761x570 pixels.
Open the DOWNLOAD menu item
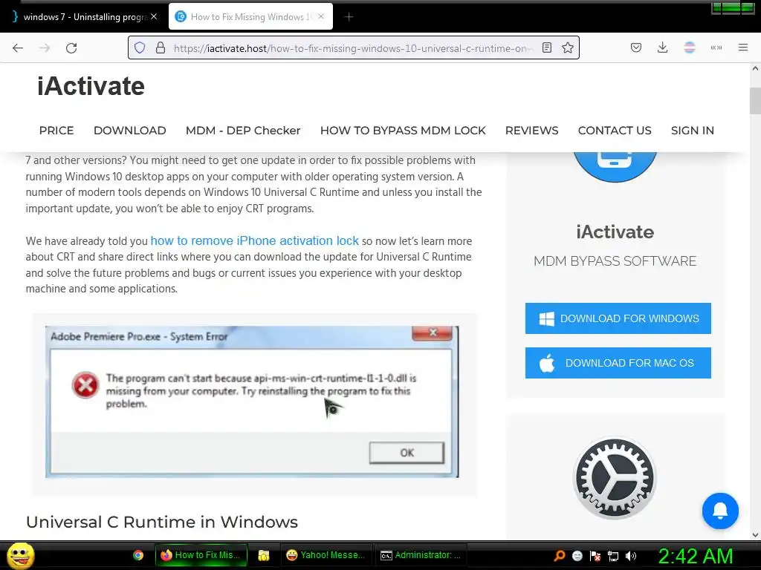129,131
